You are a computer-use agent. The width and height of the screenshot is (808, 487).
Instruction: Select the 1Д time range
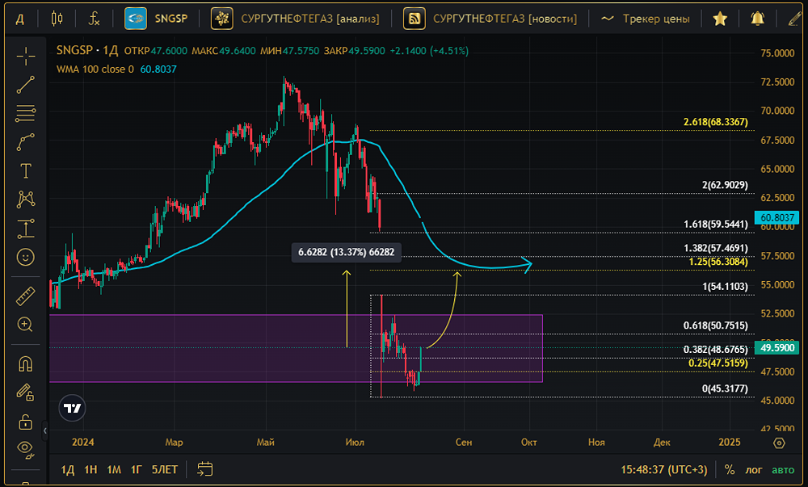point(68,469)
